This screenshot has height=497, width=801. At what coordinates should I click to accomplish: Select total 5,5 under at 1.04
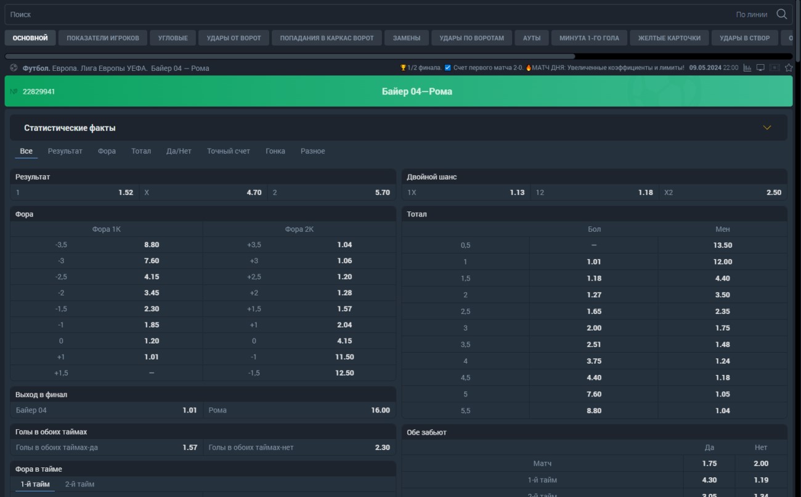click(x=723, y=411)
